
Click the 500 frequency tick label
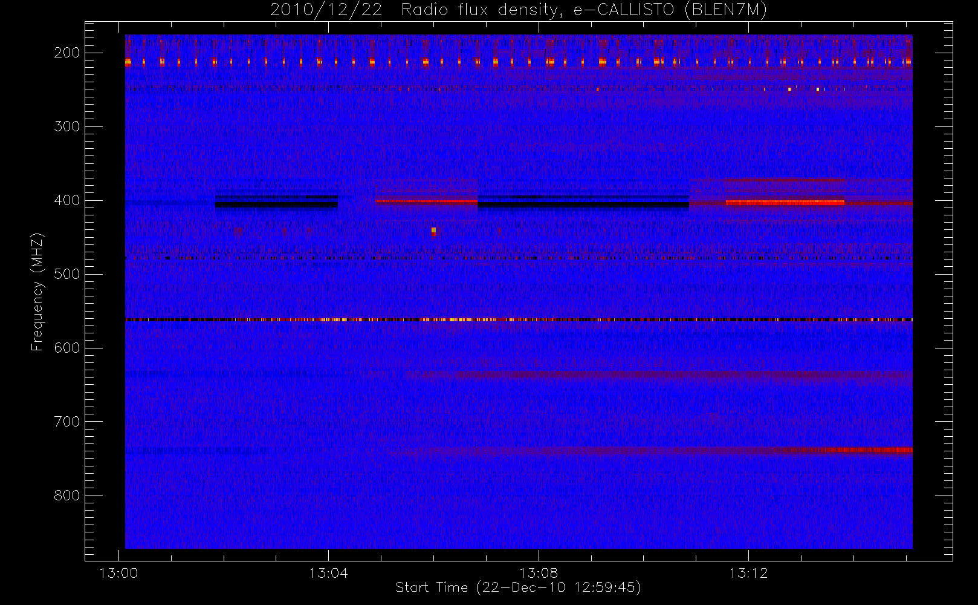(66, 274)
